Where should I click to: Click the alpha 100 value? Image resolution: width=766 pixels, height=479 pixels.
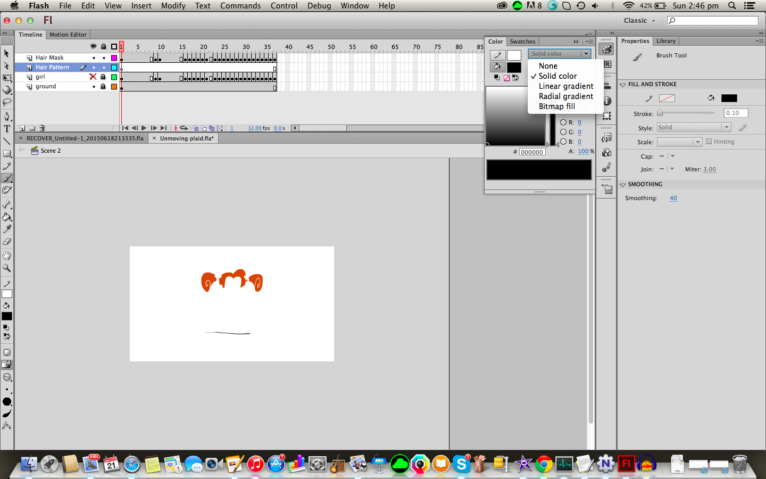tap(584, 152)
